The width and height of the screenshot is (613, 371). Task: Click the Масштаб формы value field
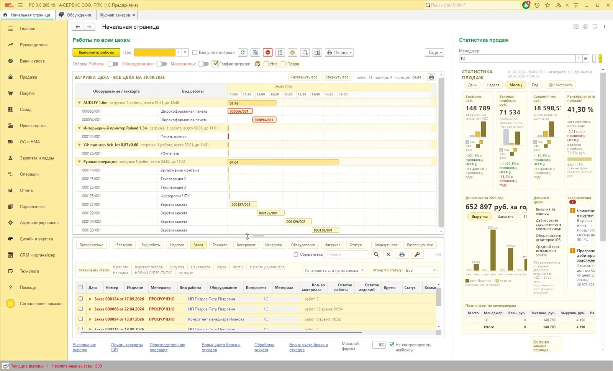[379, 345]
